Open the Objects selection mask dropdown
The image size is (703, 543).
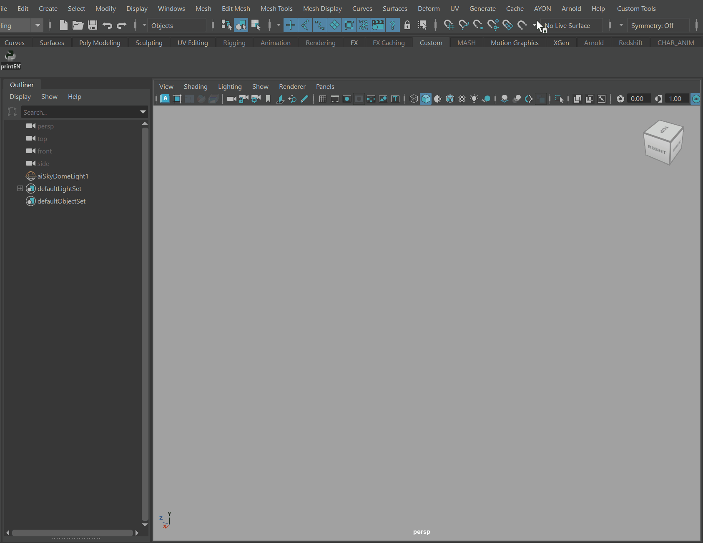point(177,25)
